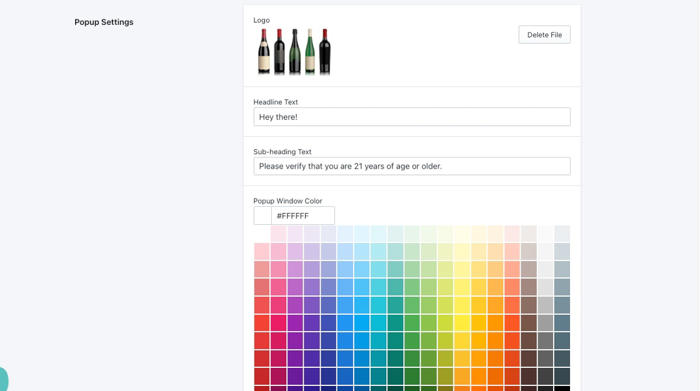Choose the medium gray swatch
700x391 pixels.
[546, 323]
